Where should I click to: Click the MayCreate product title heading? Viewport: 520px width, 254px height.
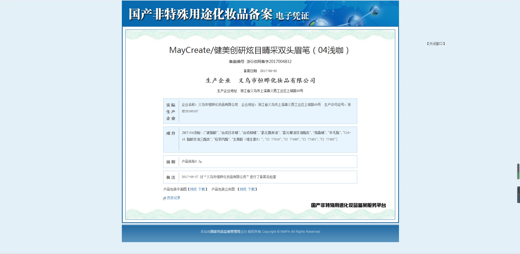(260, 50)
